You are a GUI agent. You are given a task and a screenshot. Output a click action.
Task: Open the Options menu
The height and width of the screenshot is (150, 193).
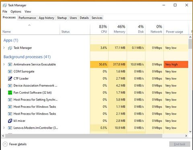(x=16, y=12)
